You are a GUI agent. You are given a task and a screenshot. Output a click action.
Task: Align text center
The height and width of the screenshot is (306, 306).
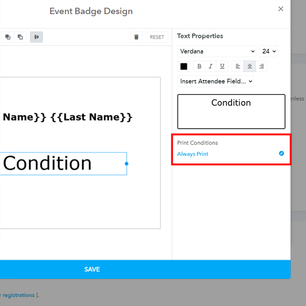tap(249, 66)
